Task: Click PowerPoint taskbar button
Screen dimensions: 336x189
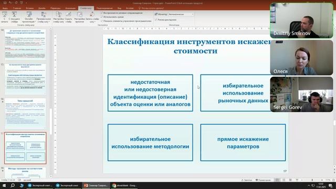Action: 96,185
